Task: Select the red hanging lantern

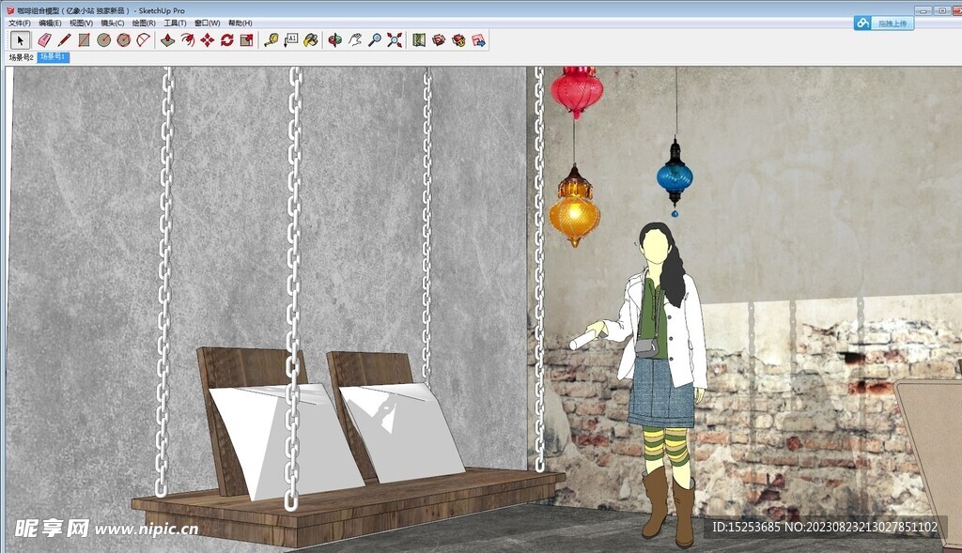Action: (576, 92)
